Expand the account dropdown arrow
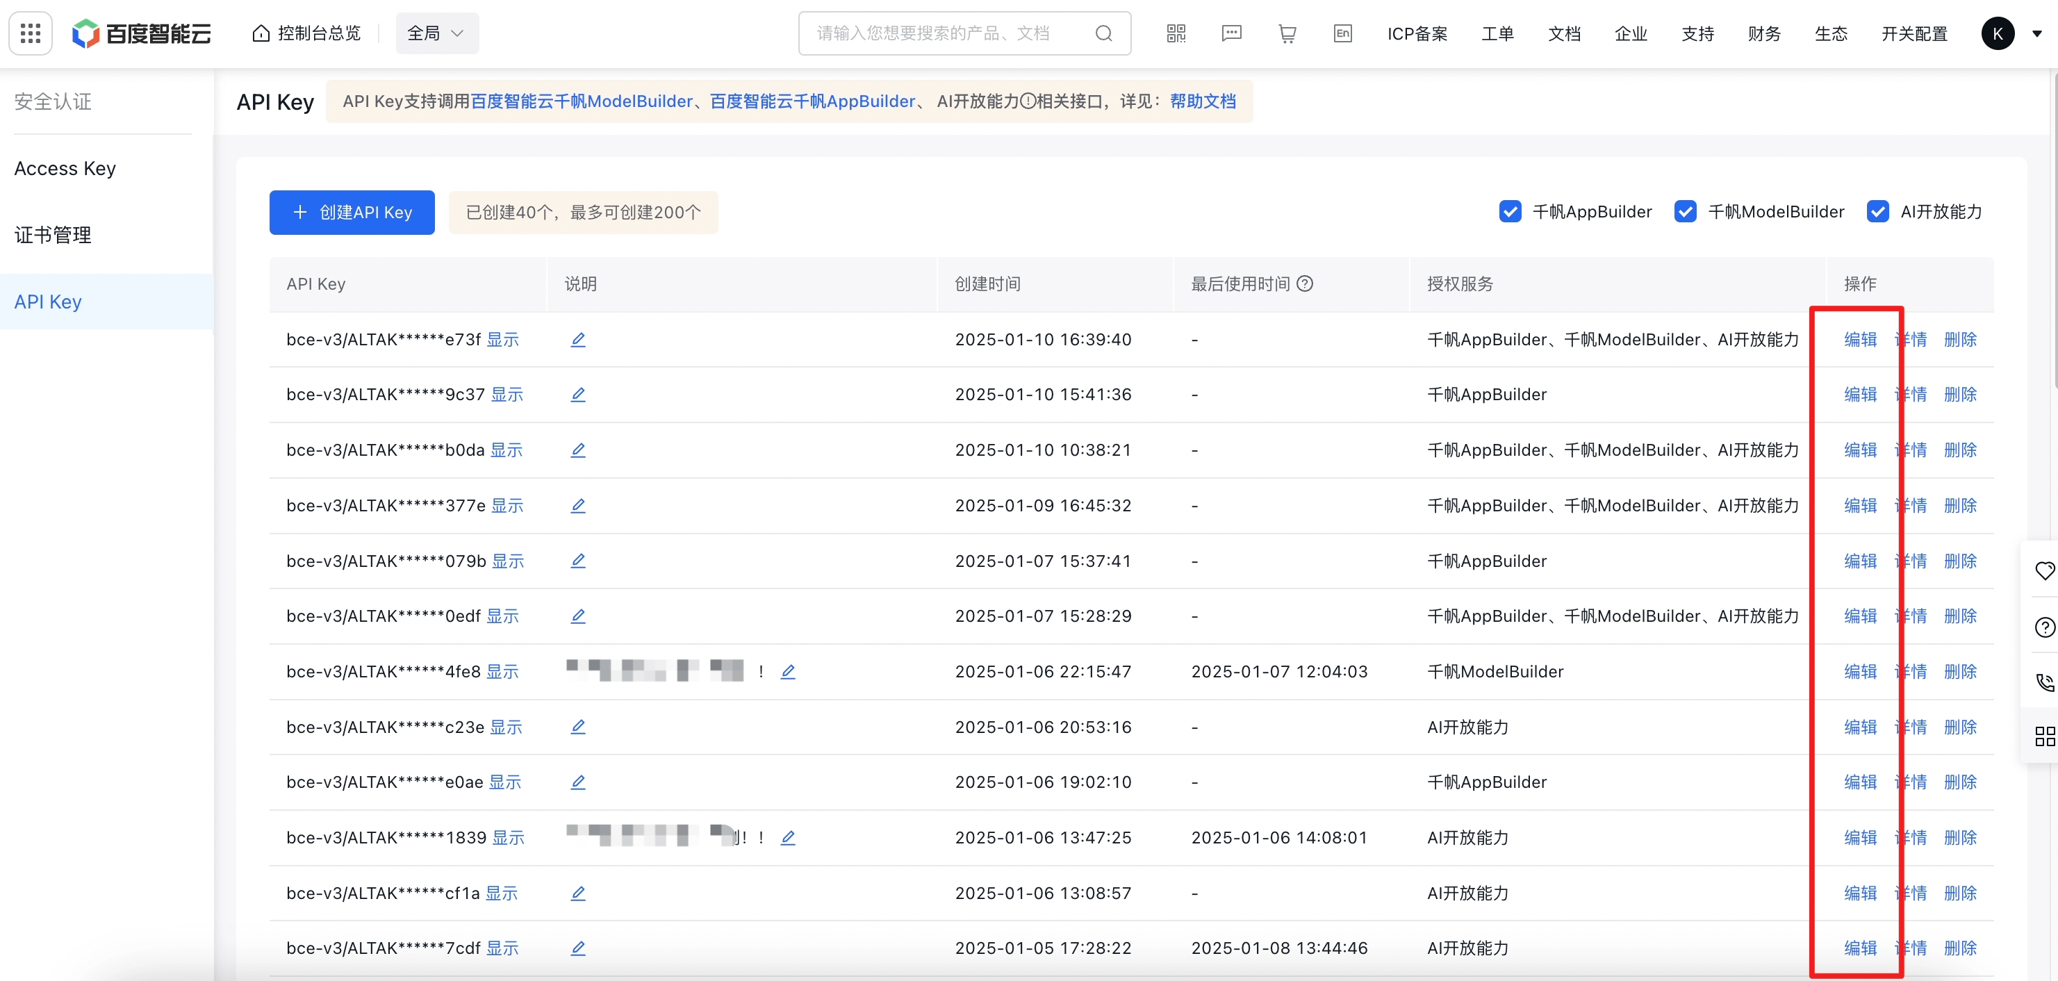This screenshot has width=2058, height=981. pos(2036,33)
